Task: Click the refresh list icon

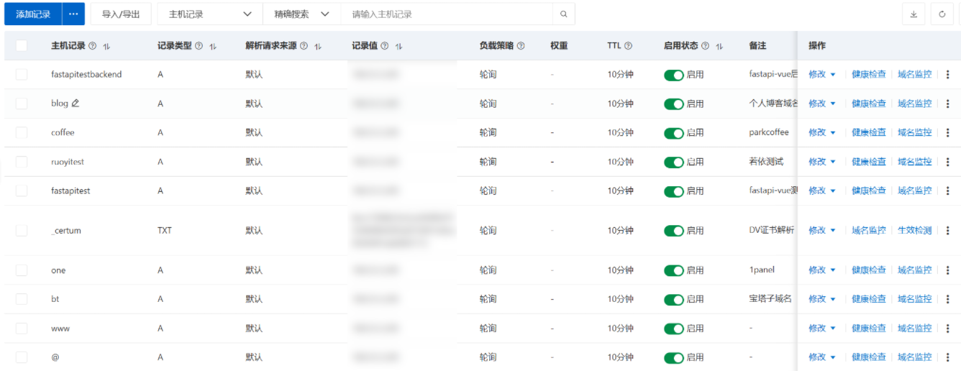Action: point(942,14)
